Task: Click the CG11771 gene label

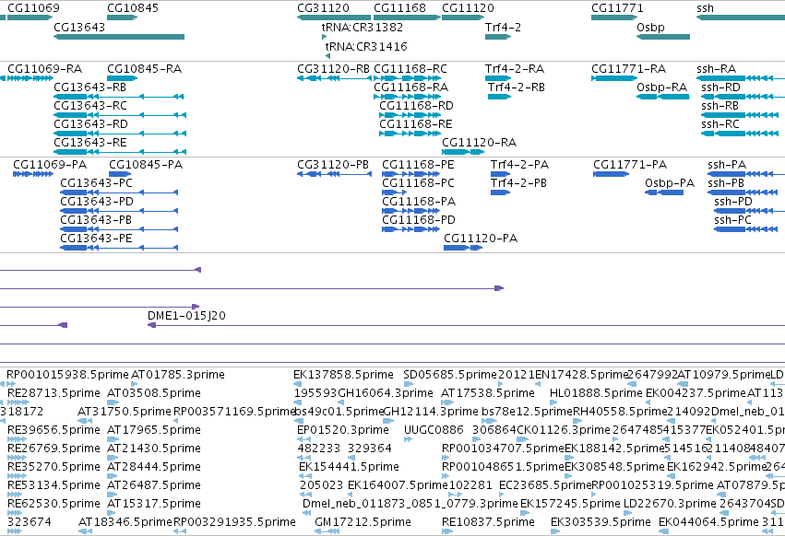Action: coord(617,8)
